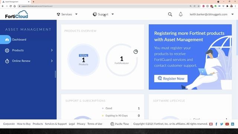Screen dimensions: 238x134
Task: Expand the Online Renew sidebar chevron
Action: click(52, 61)
